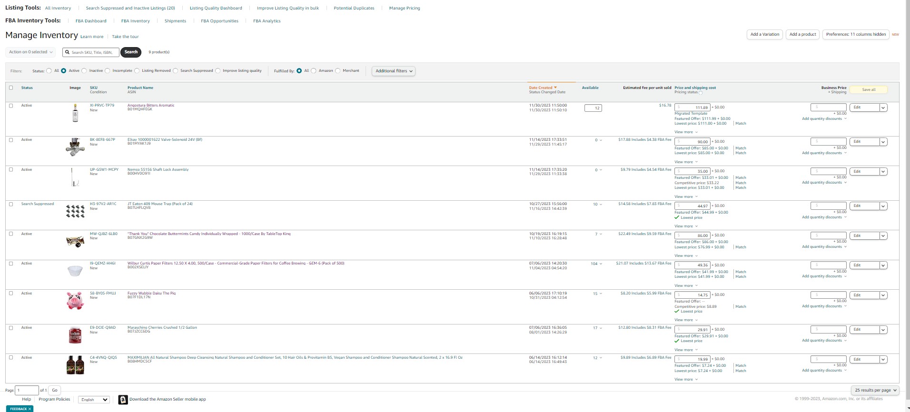Click the 111.89 price field for Angostura Bitters
This screenshot has height=412, width=910.
692,108
